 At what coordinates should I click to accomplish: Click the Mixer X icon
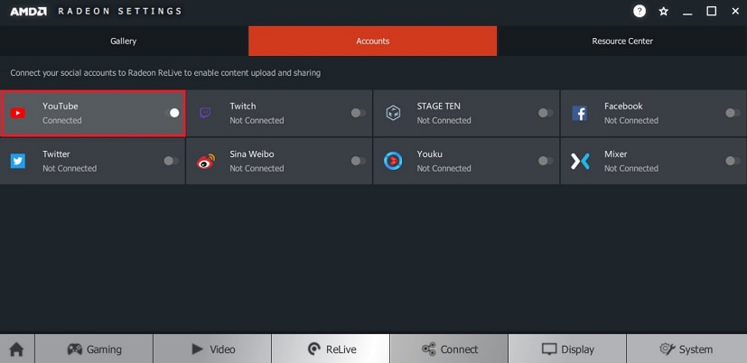(580, 161)
